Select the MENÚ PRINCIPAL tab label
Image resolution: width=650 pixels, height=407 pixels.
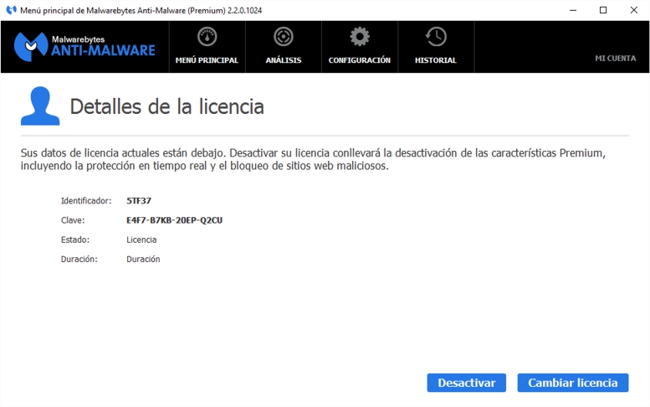[207, 60]
